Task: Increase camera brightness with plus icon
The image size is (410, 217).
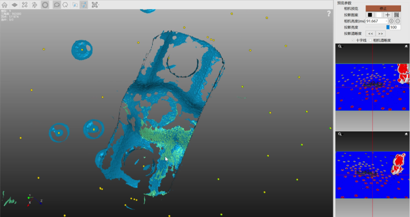Action: [x=391, y=21]
